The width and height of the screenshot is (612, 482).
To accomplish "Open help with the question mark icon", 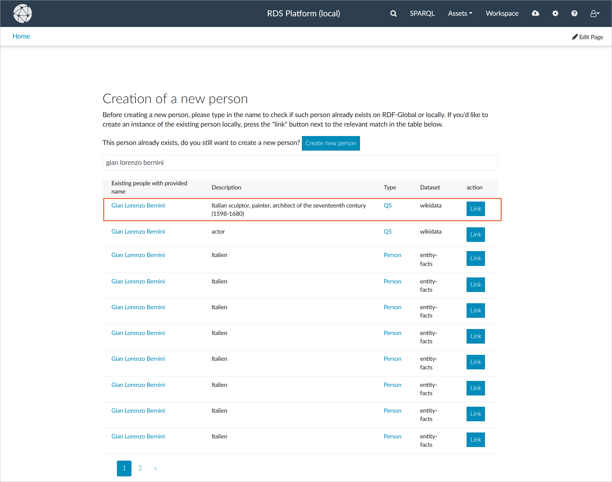I will (x=574, y=13).
